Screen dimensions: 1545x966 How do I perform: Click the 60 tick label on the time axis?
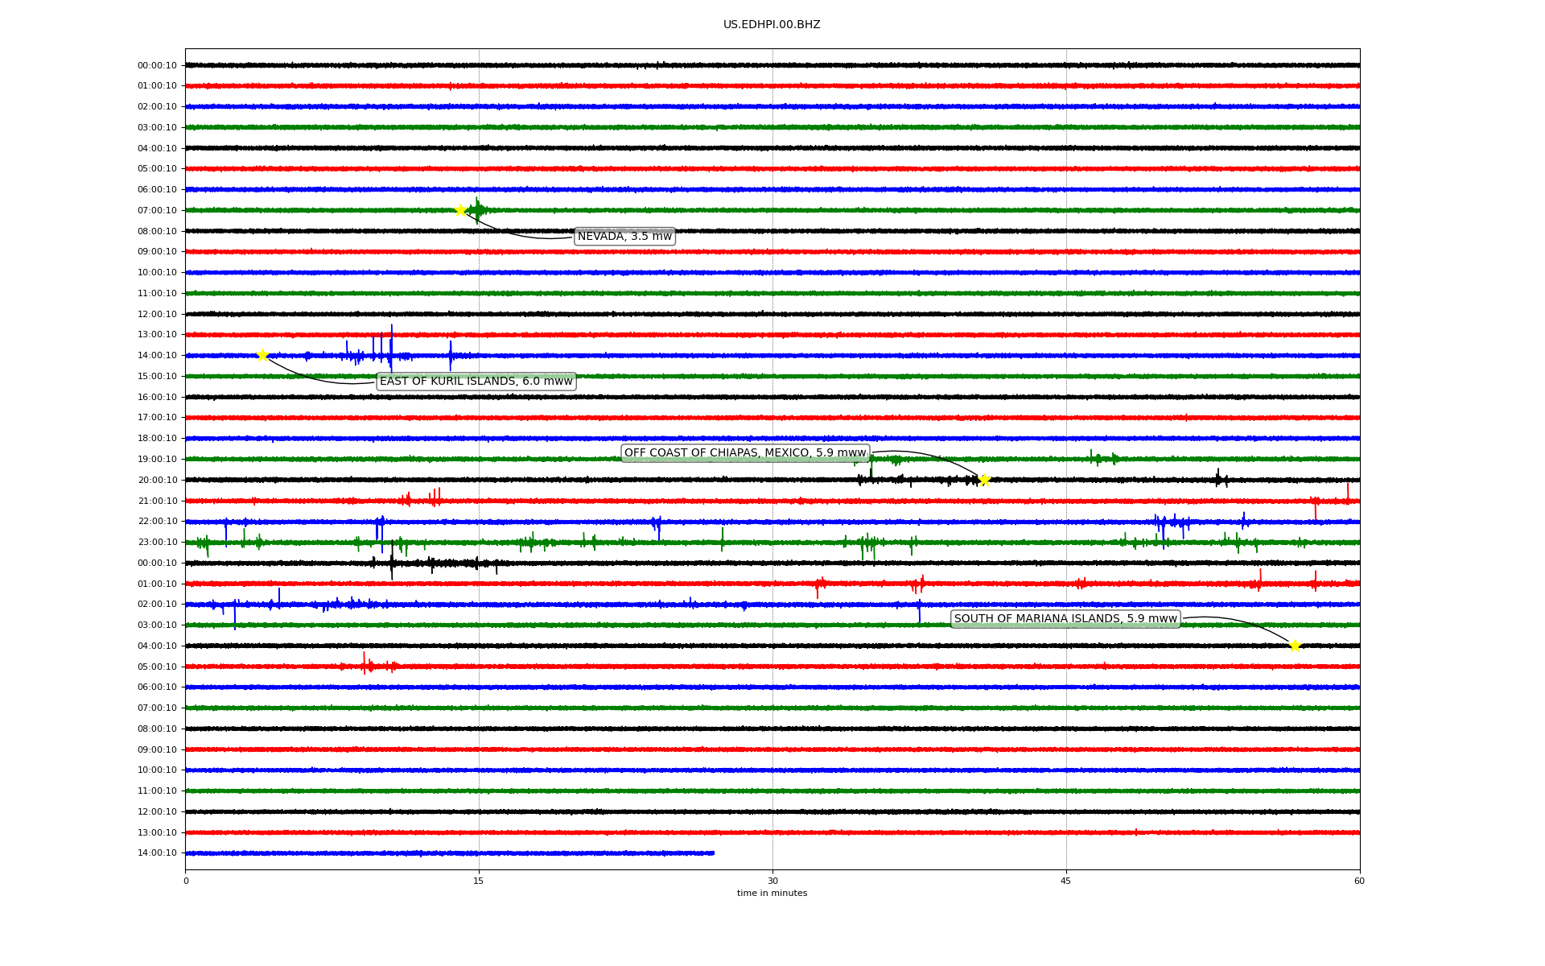tap(1359, 881)
